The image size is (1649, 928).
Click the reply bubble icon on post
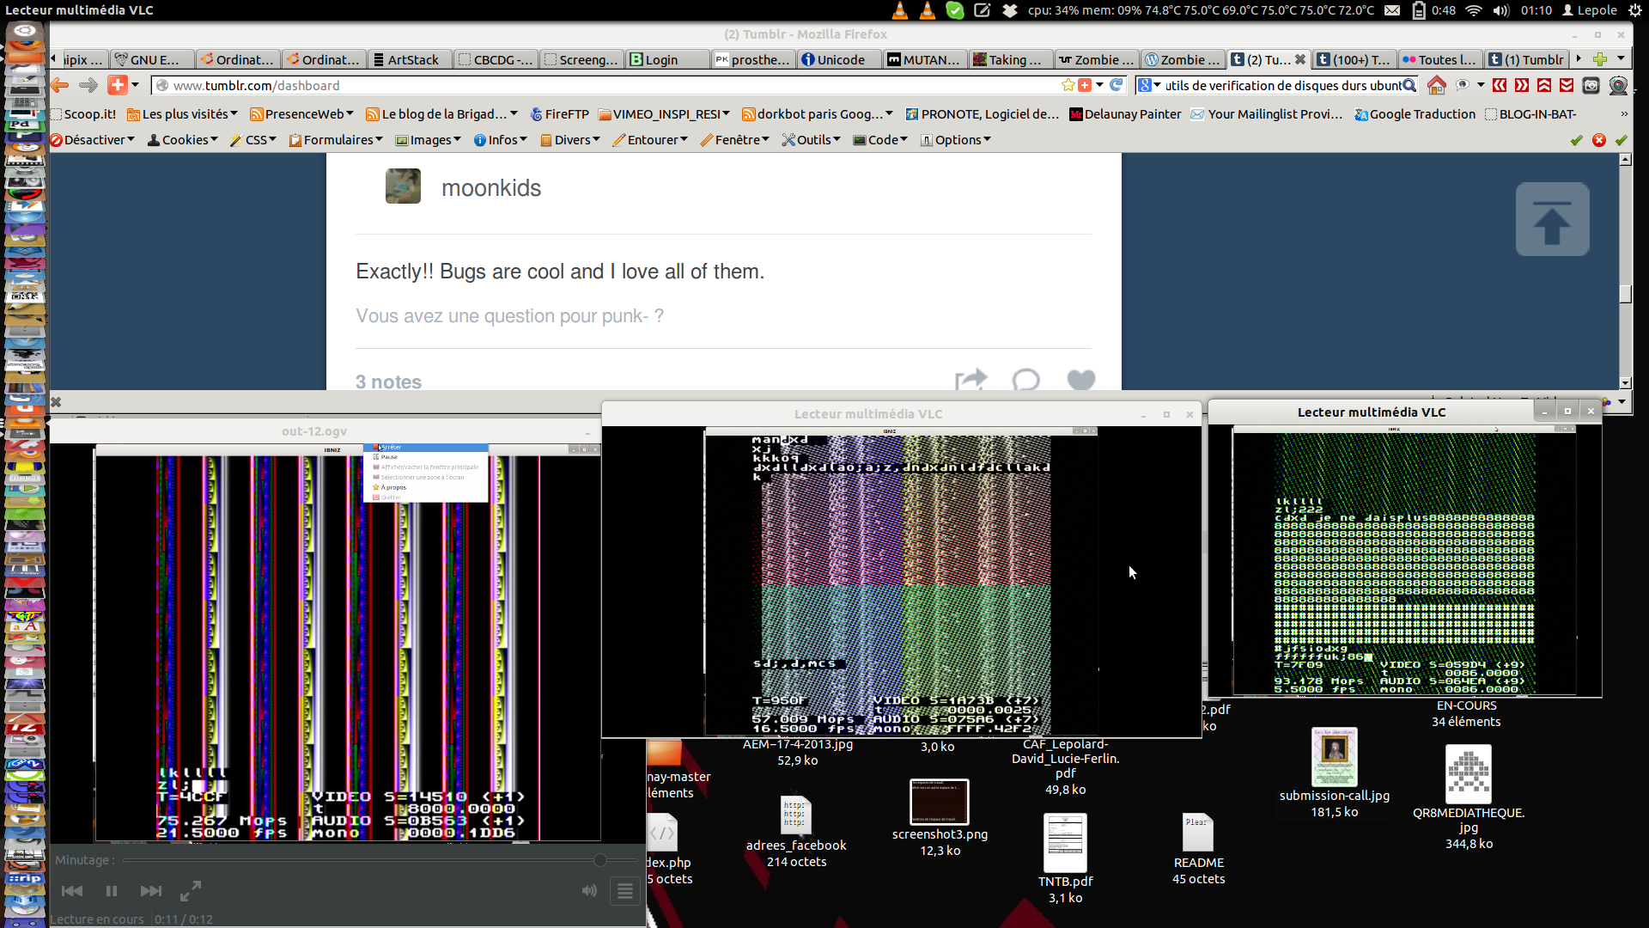click(1025, 380)
